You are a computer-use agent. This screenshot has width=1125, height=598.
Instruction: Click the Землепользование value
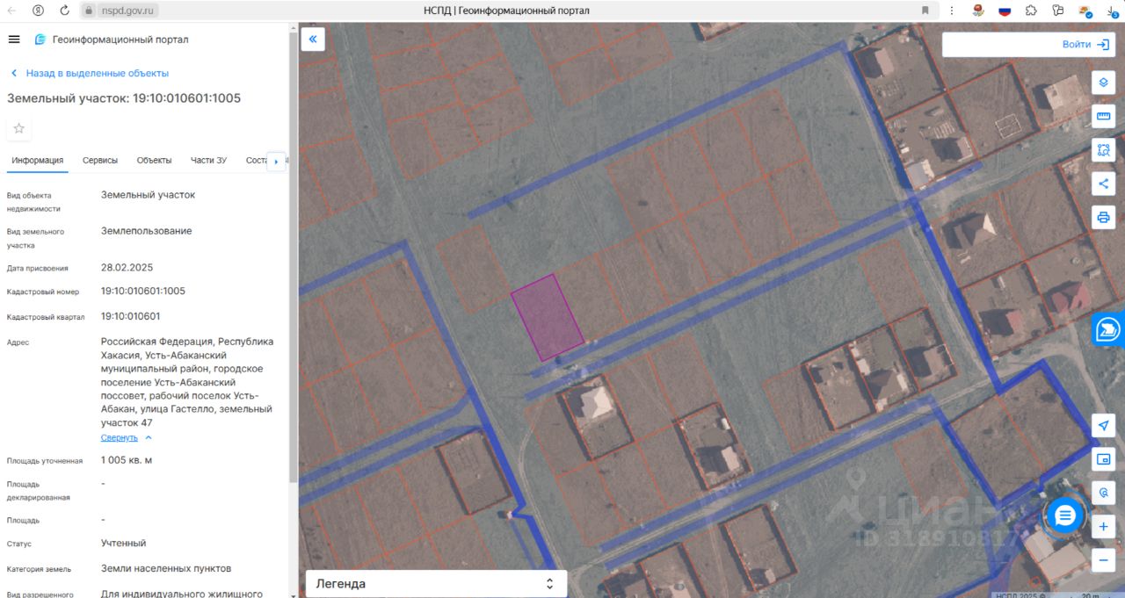click(146, 231)
